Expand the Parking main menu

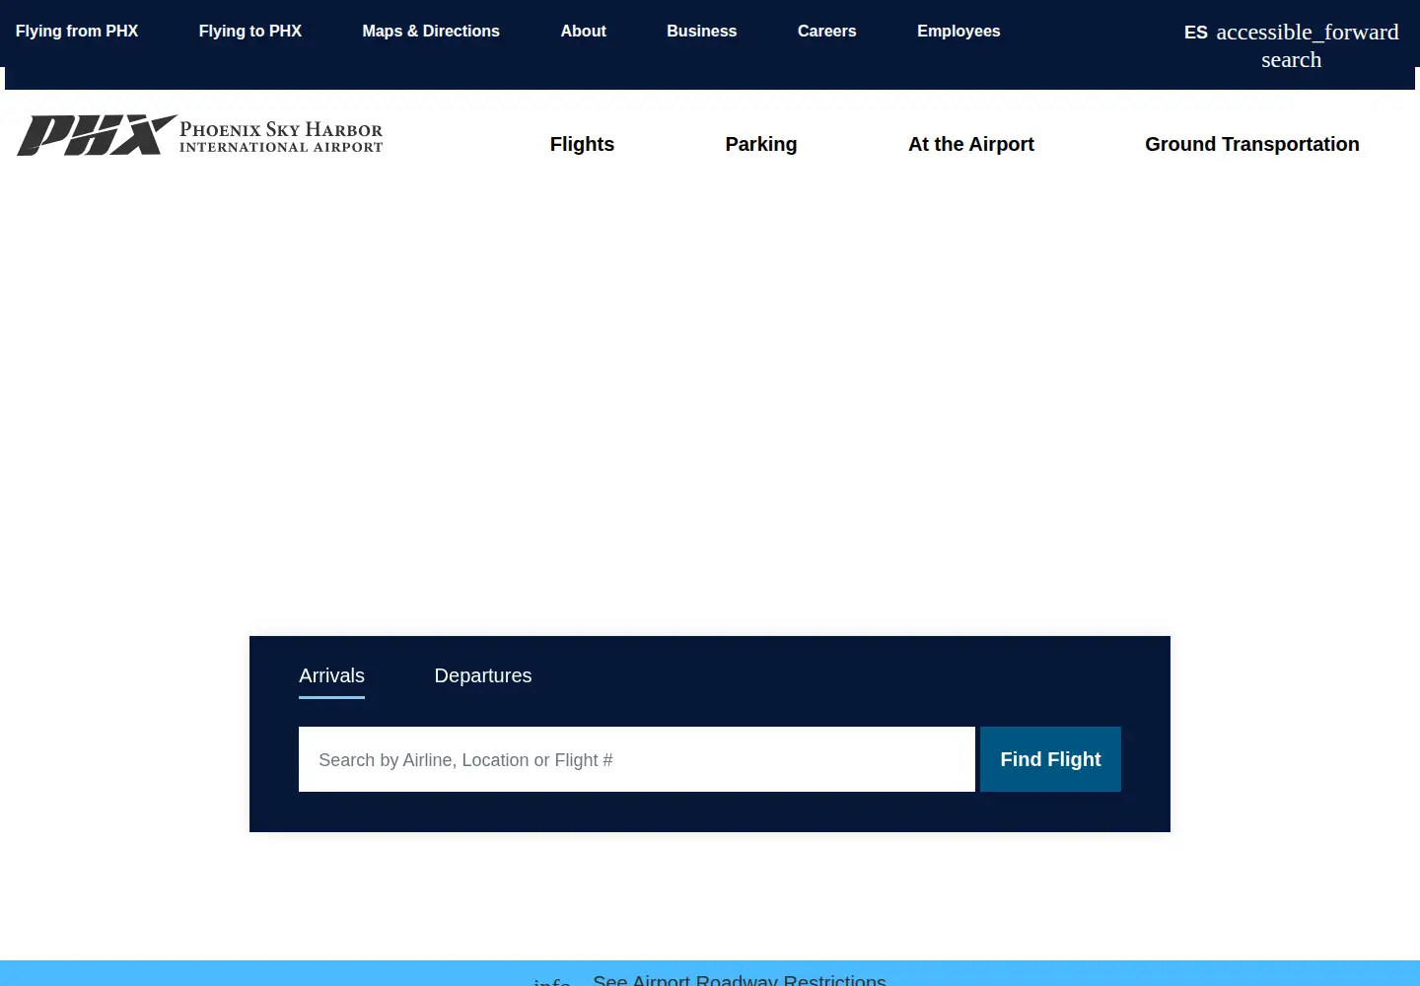(x=761, y=144)
